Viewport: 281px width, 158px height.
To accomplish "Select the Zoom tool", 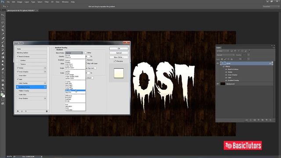I will click(x=3, y=89).
